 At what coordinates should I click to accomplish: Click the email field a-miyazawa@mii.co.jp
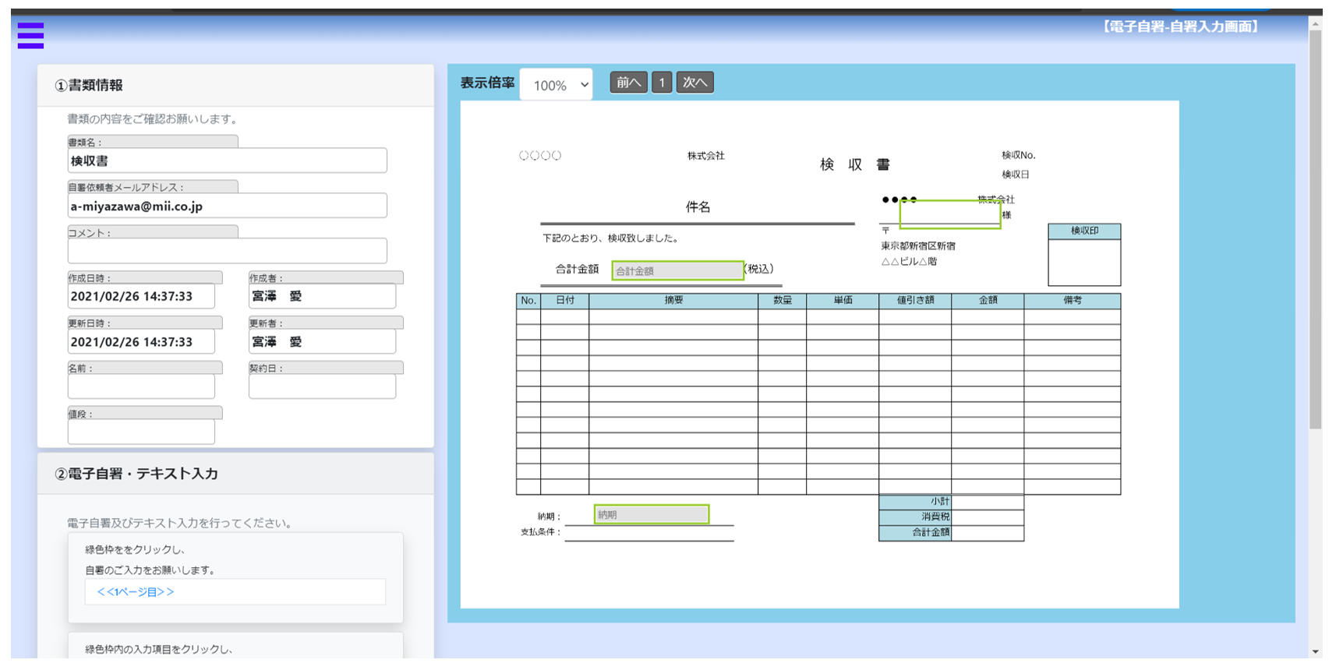[227, 206]
